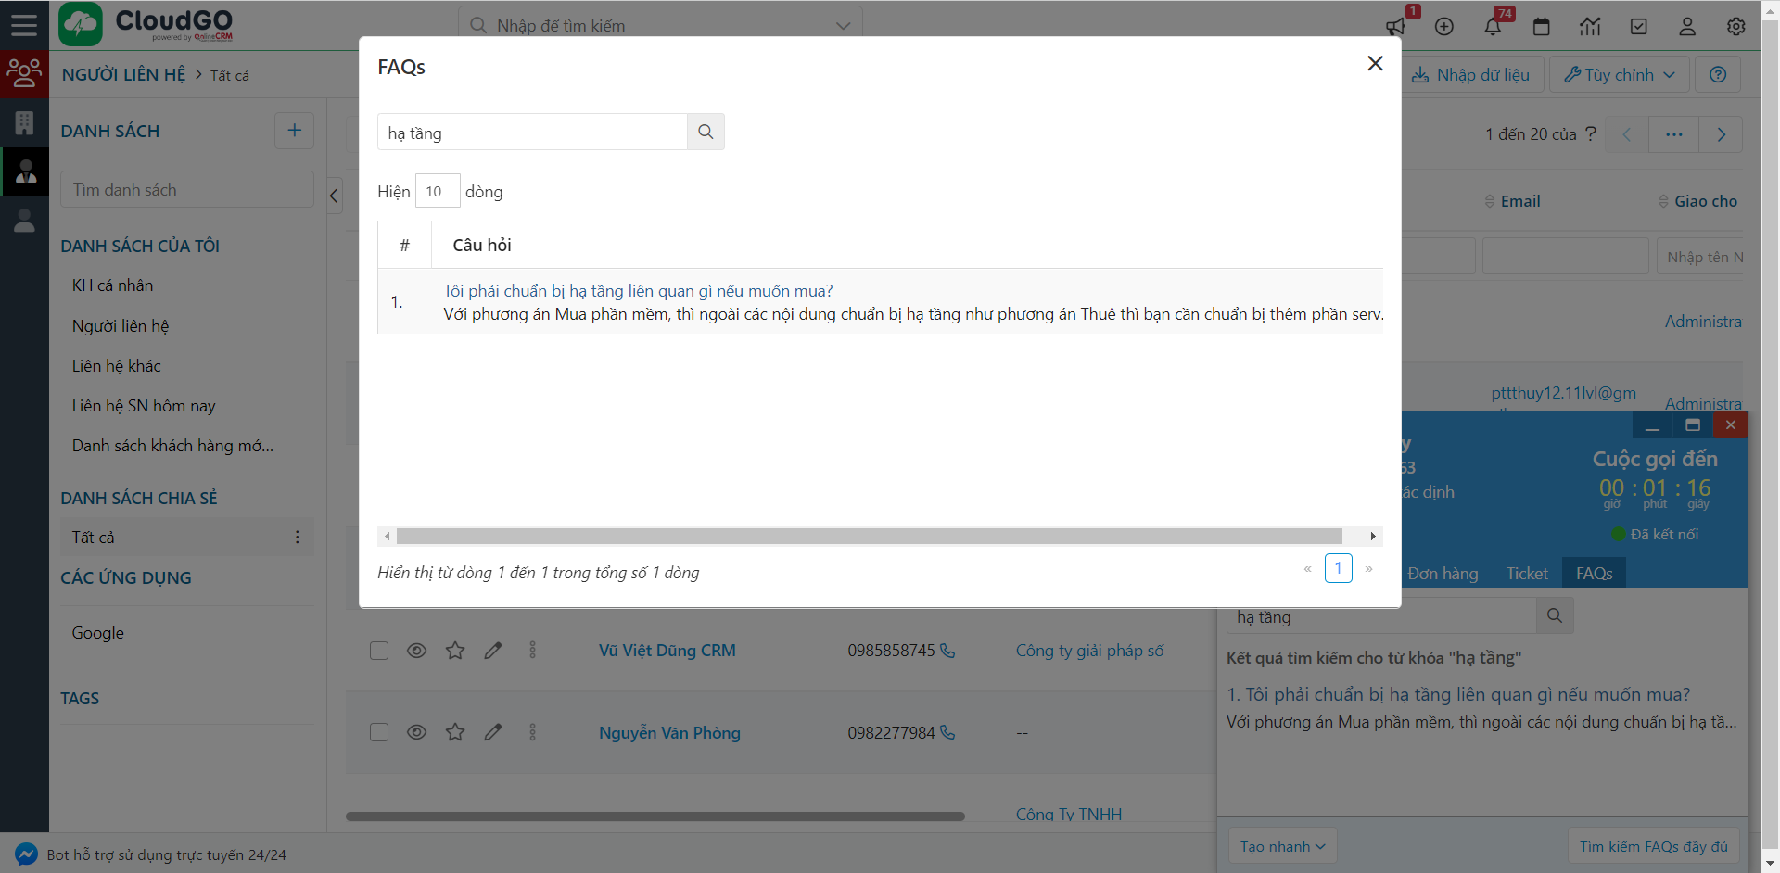Edit Nguyễn Văn Phòng with pencil icon
Image resolution: width=1780 pixels, height=873 pixels.
tap(493, 732)
